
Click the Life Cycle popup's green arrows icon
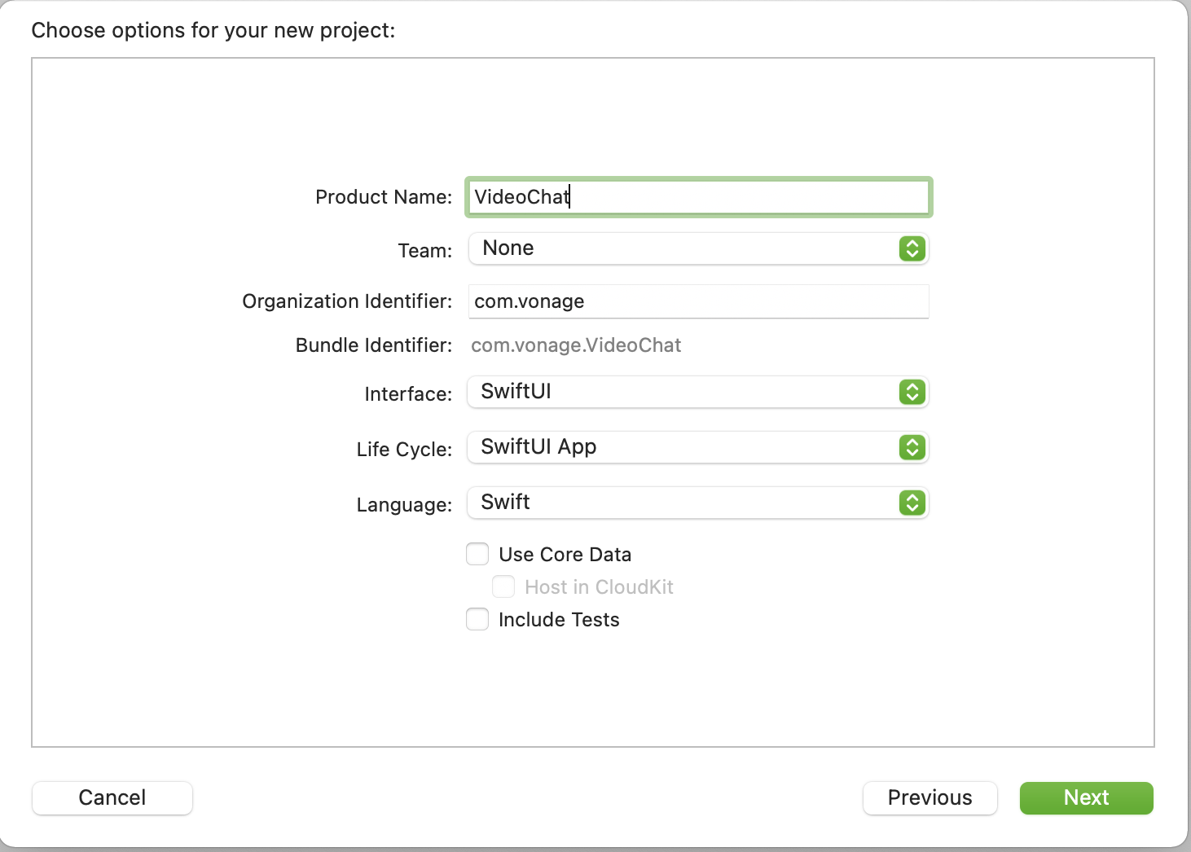point(912,447)
